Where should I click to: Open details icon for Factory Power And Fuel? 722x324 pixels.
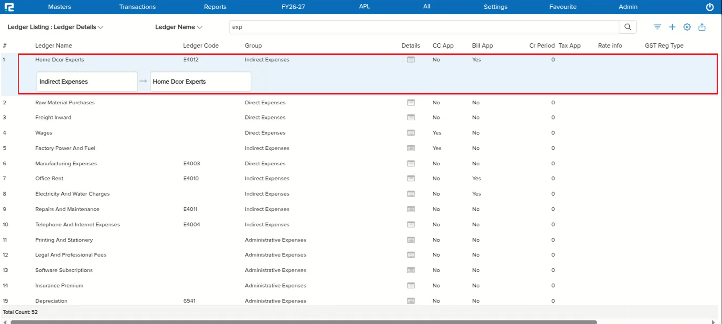411,148
